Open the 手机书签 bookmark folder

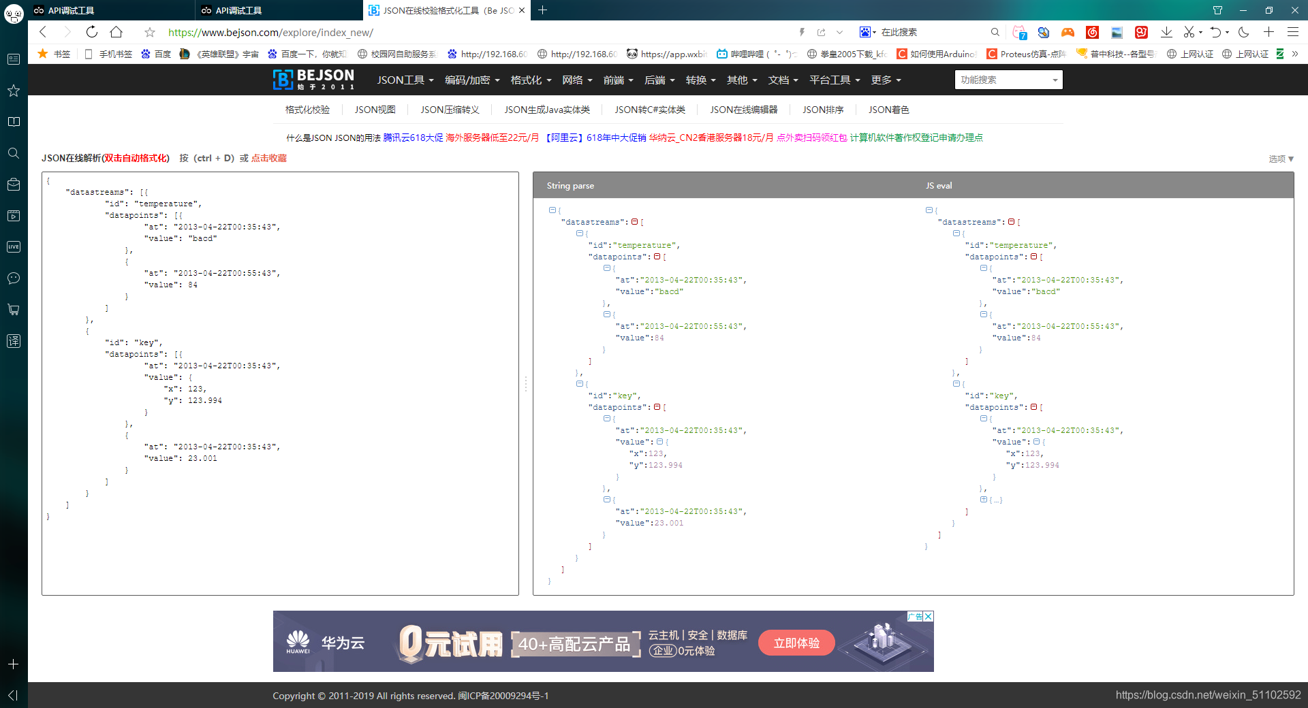tap(109, 54)
